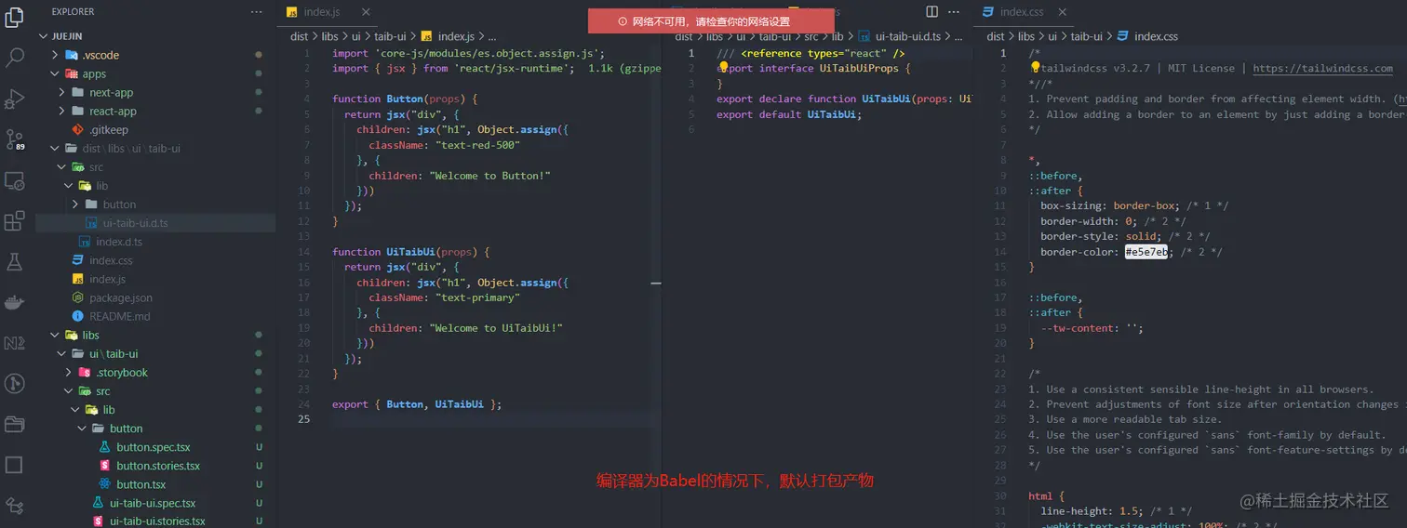Collapse the ui\taib-ui folder under libs
This screenshot has width=1407, height=528.
click(62, 353)
